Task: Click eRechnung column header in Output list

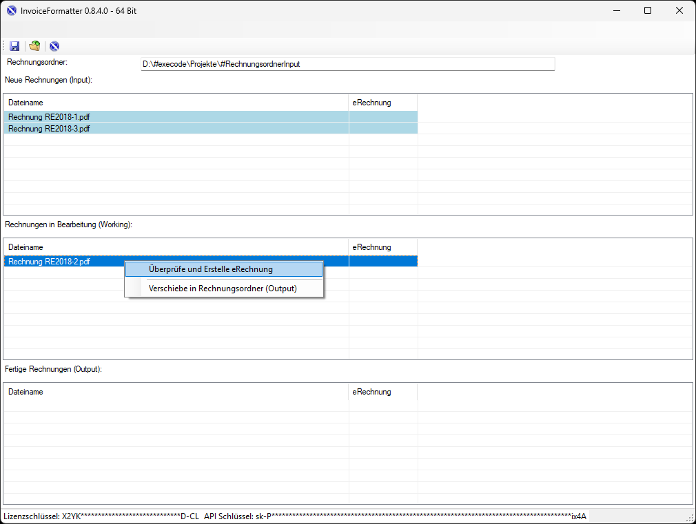Action: tap(372, 392)
